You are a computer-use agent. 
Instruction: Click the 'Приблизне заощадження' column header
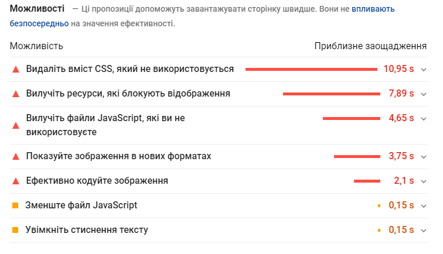[370, 46]
